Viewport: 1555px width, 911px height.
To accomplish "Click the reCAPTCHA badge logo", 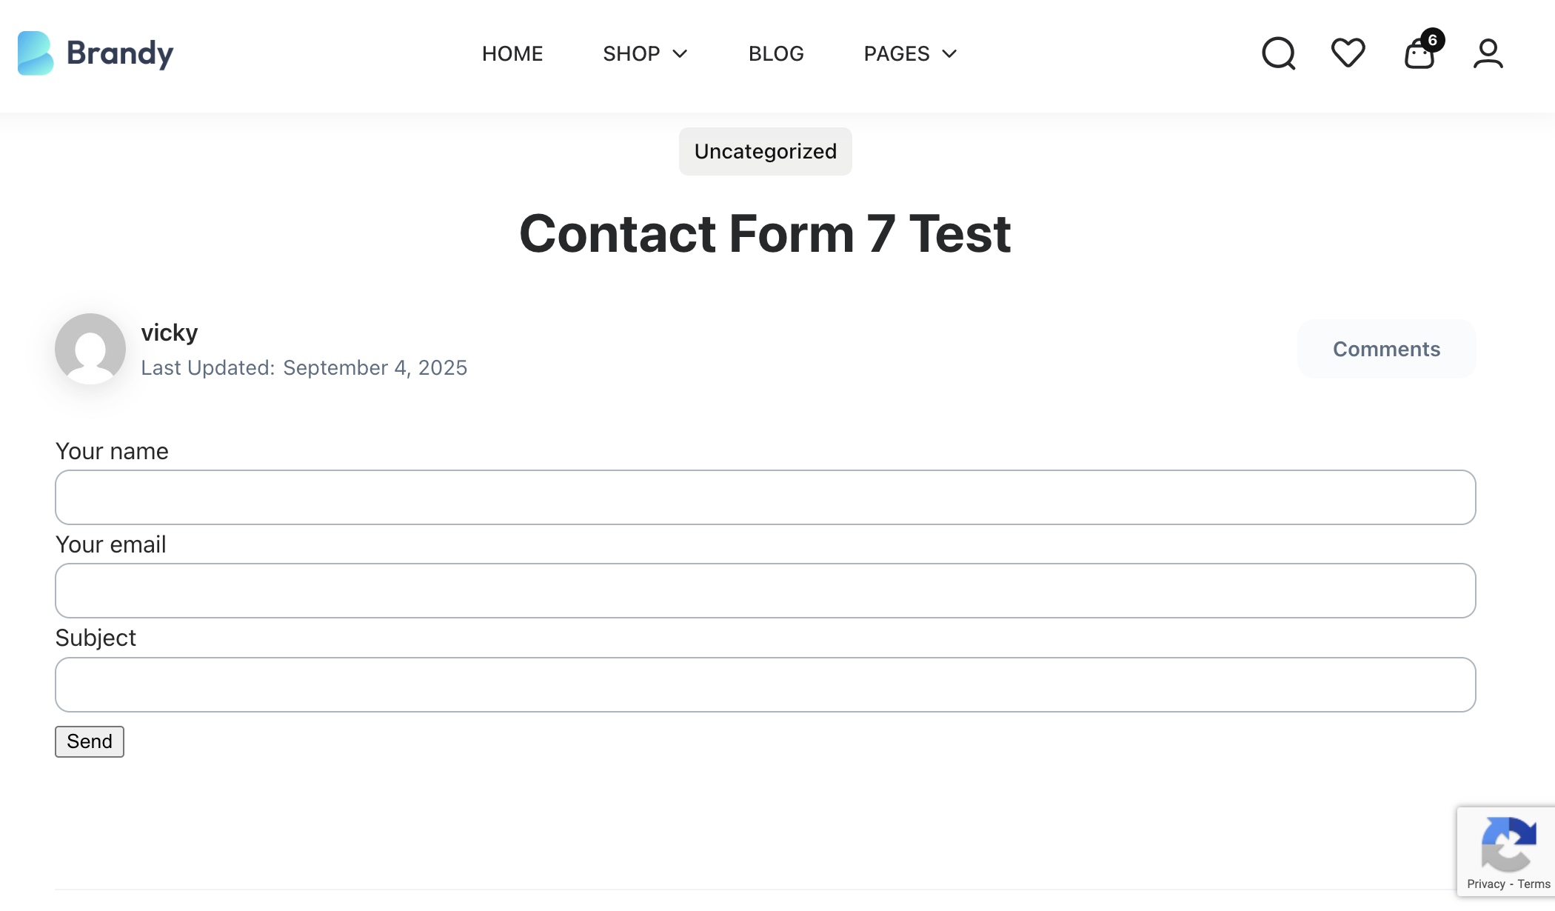I will [1508, 844].
